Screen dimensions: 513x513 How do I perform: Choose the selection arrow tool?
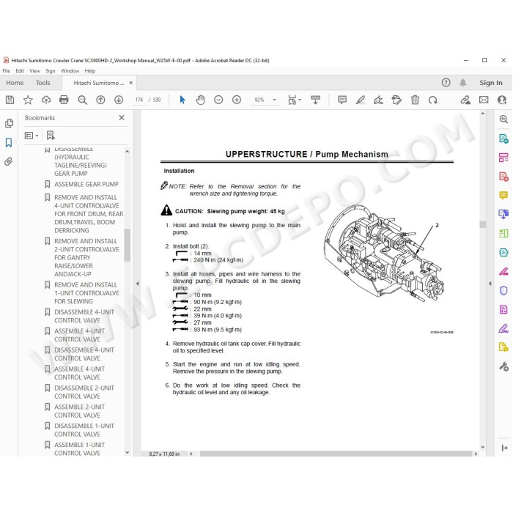tap(182, 100)
